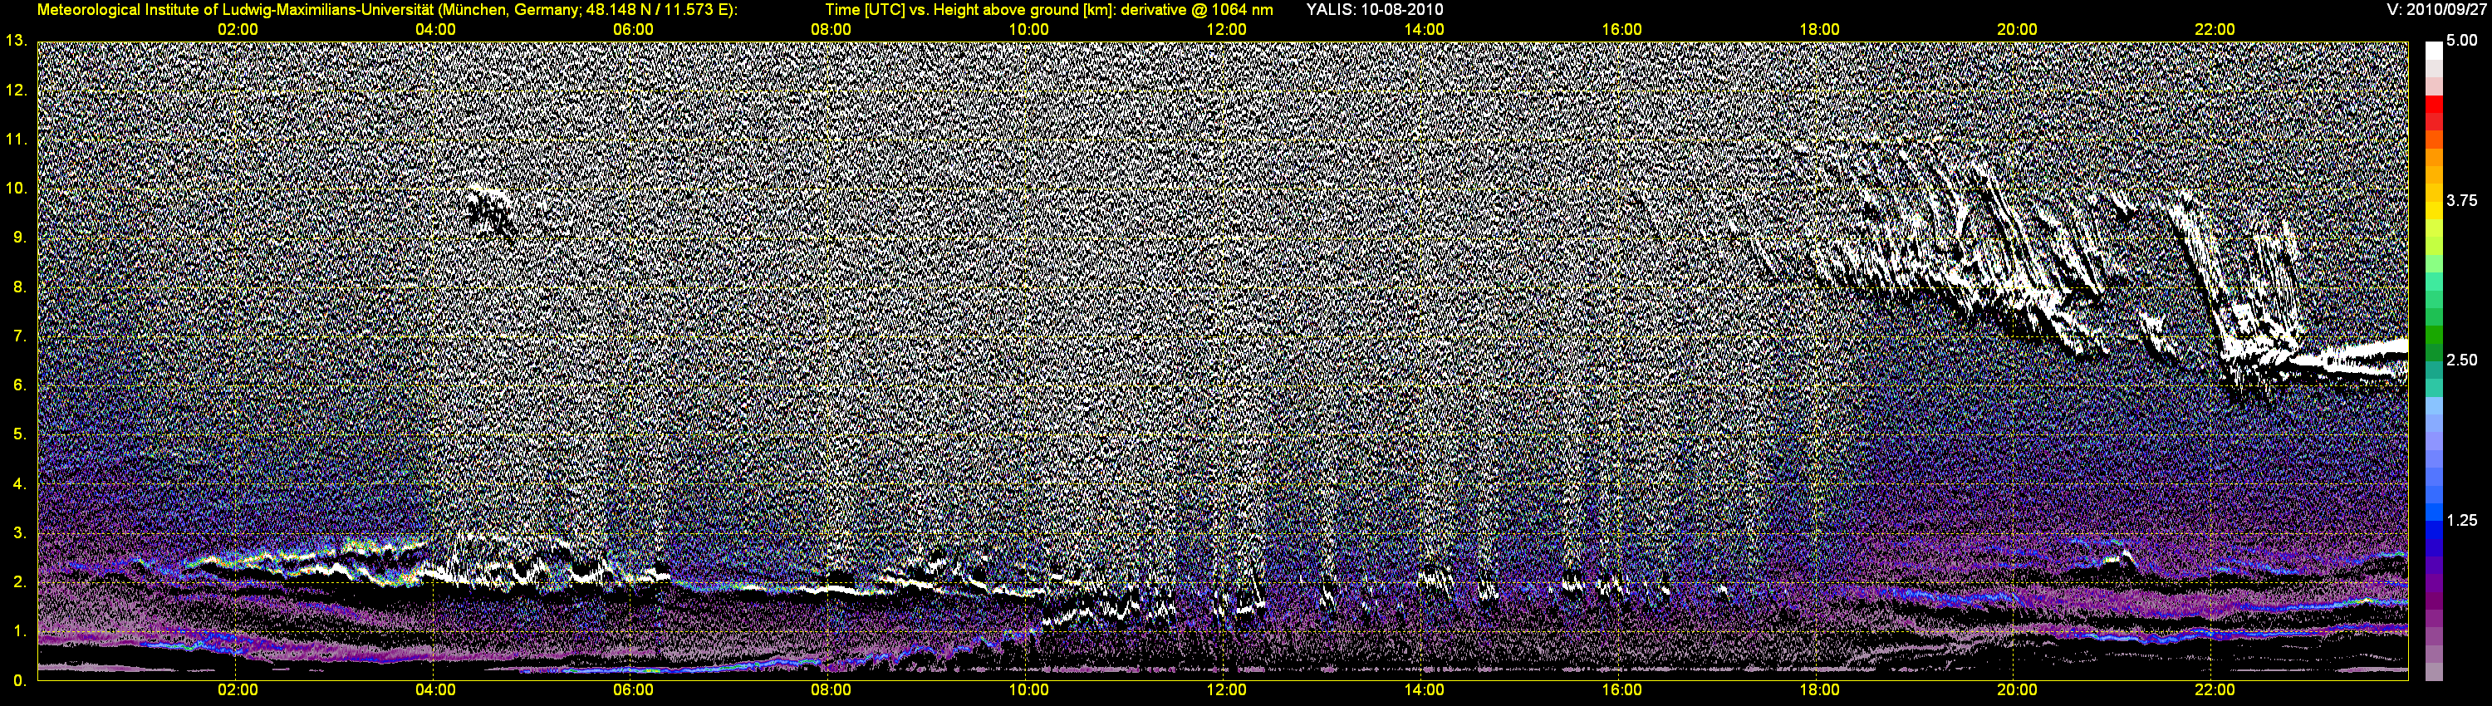The width and height of the screenshot is (2492, 706).
Task: Click the 22:00 label on the lower time axis
Action: [2215, 689]
